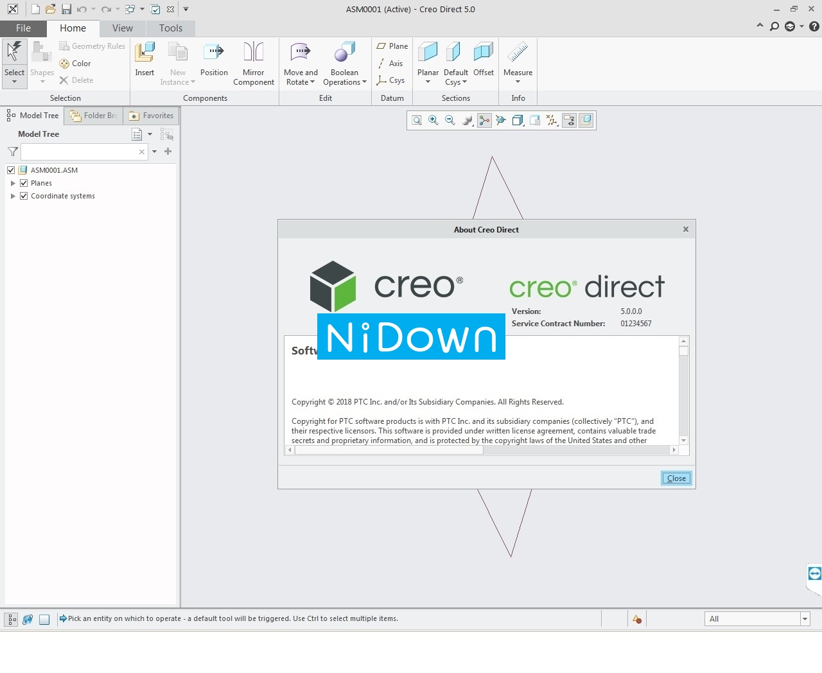The width and height of the screenshot is (822, 673).
Task: Create a datum Csys
Action: click(391, 80)
